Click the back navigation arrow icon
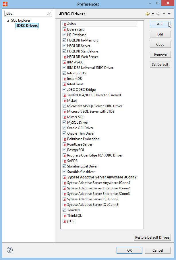This screenshot has width=176, height=260. point(148,14)
